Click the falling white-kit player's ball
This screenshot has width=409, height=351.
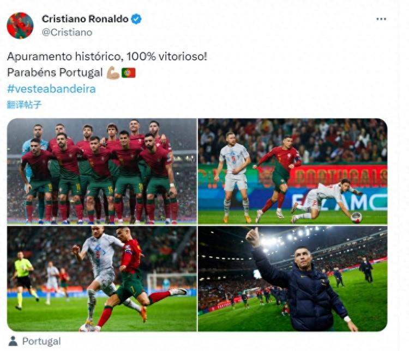tap(356, 218)
